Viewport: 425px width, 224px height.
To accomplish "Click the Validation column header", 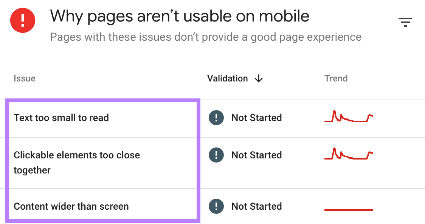I will (228, 78).
